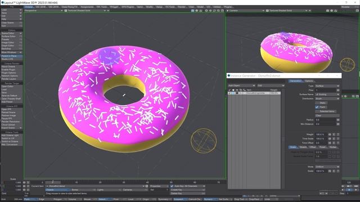Open the Image Editor
Viewport: 360px width, 202px height.
point(11,43)
